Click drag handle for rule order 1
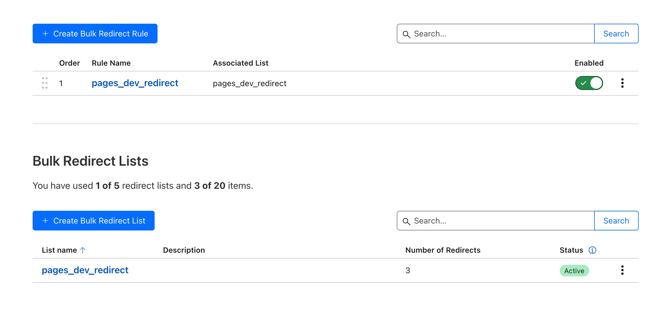The image size is (671, 325). 45,83
